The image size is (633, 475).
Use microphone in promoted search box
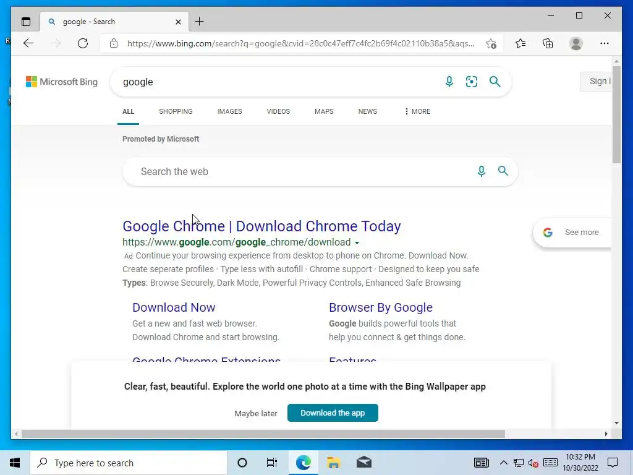[481, 171]
